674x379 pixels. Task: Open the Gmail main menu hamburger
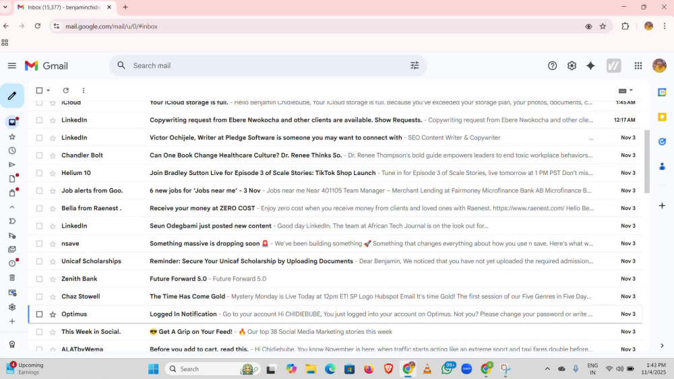[12, 66]
